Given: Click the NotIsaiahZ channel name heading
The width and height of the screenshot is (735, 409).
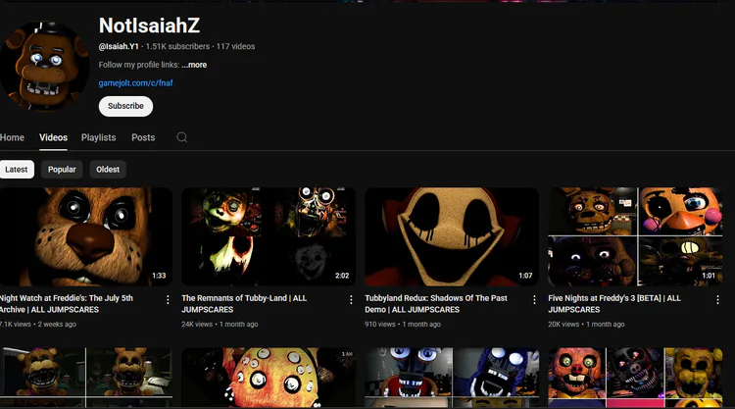Looking at the screenshot, I should click(x=149, y=26).
